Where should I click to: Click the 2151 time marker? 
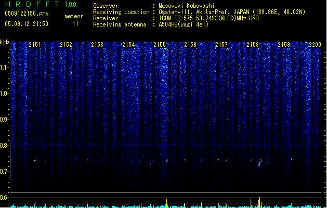[x=35, y=44]
